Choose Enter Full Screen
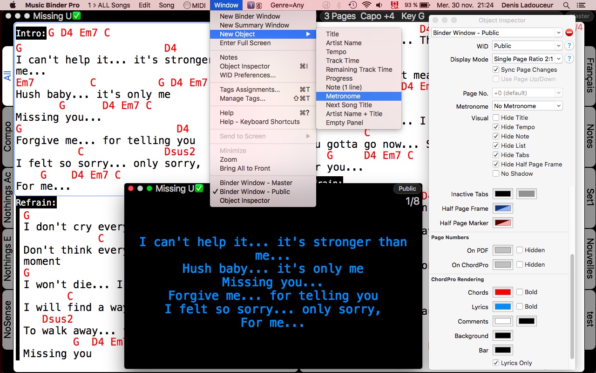The image size is (596, 373). click(263, 43)
